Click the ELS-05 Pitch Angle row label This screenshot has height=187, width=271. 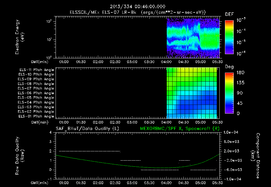click(x=36, y=98)
